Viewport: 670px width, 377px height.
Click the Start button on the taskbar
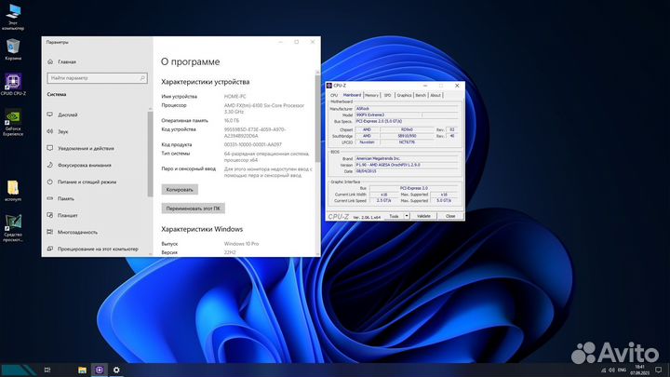point(19,370)
